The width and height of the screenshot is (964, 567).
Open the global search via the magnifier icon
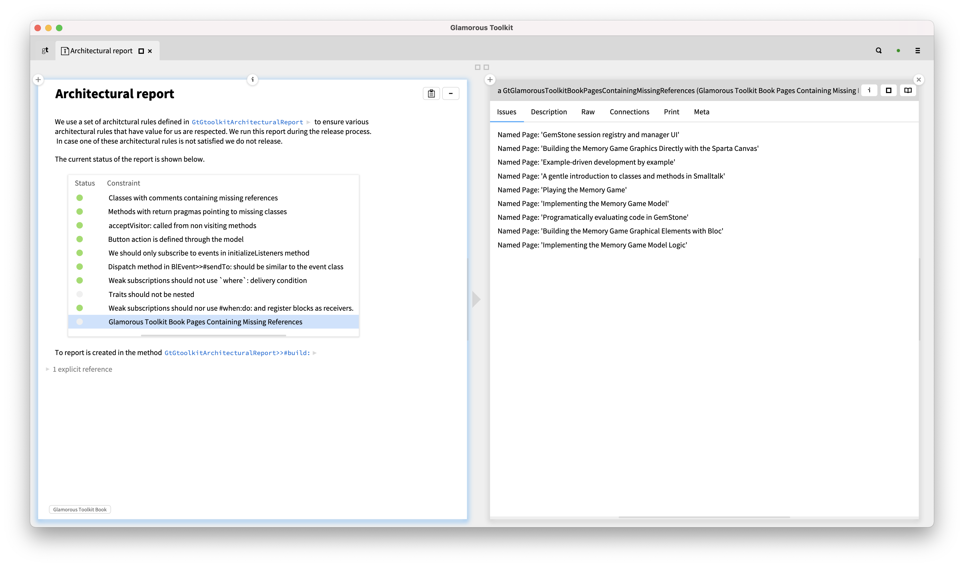879,50
